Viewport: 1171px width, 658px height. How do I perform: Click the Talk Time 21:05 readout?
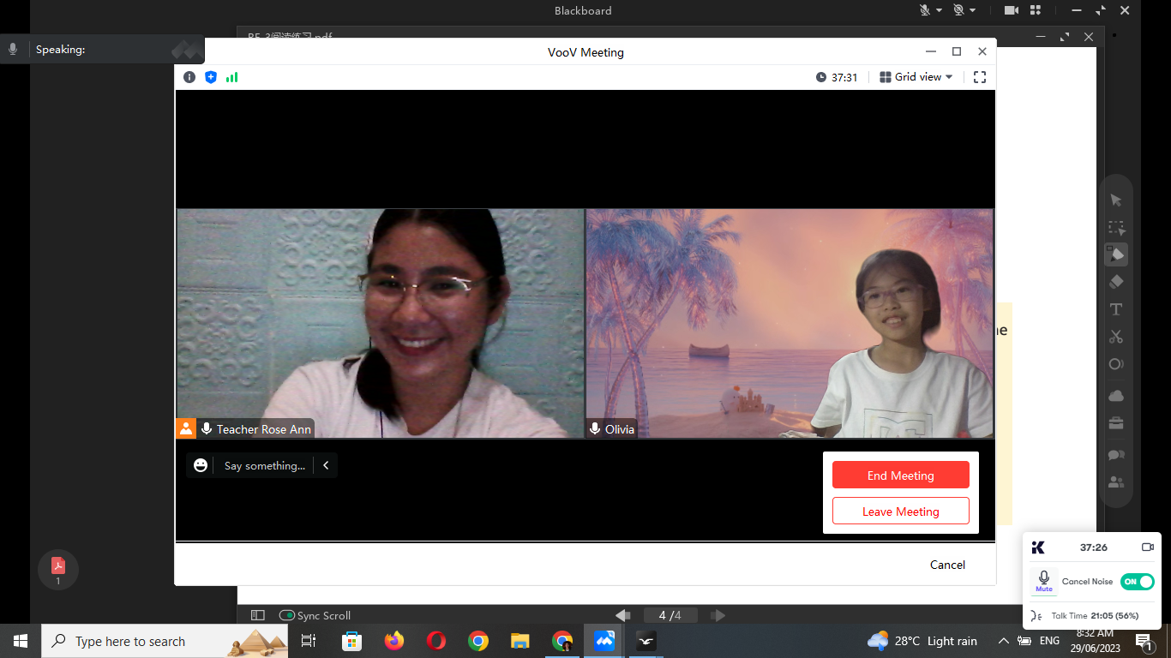click(1094, 616)
